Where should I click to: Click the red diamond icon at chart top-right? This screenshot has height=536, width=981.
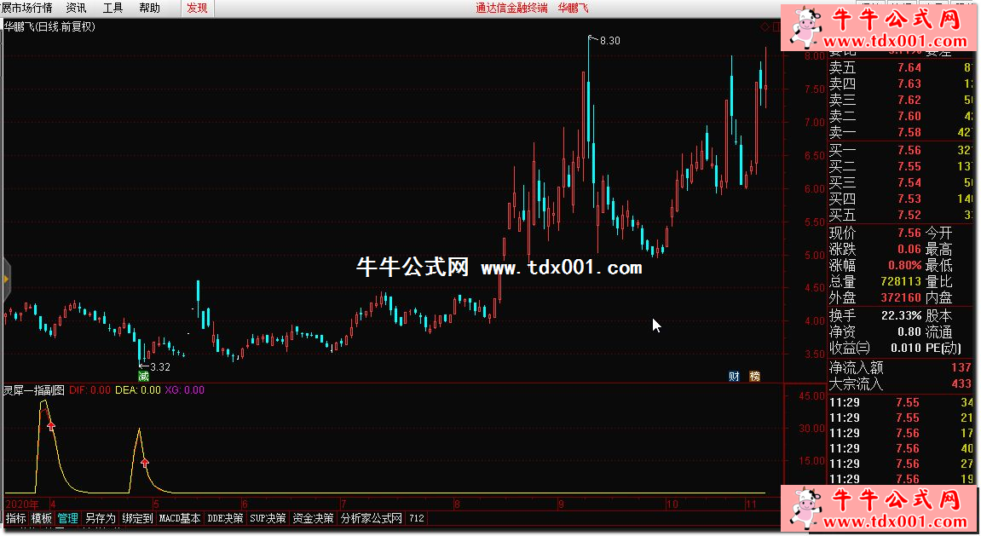(x=765, y=27)
